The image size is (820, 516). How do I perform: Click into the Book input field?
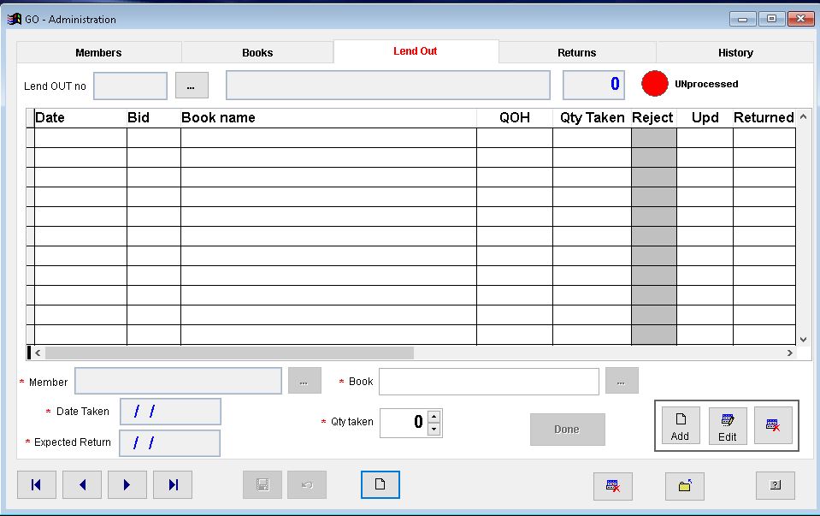tap(488, 382)
